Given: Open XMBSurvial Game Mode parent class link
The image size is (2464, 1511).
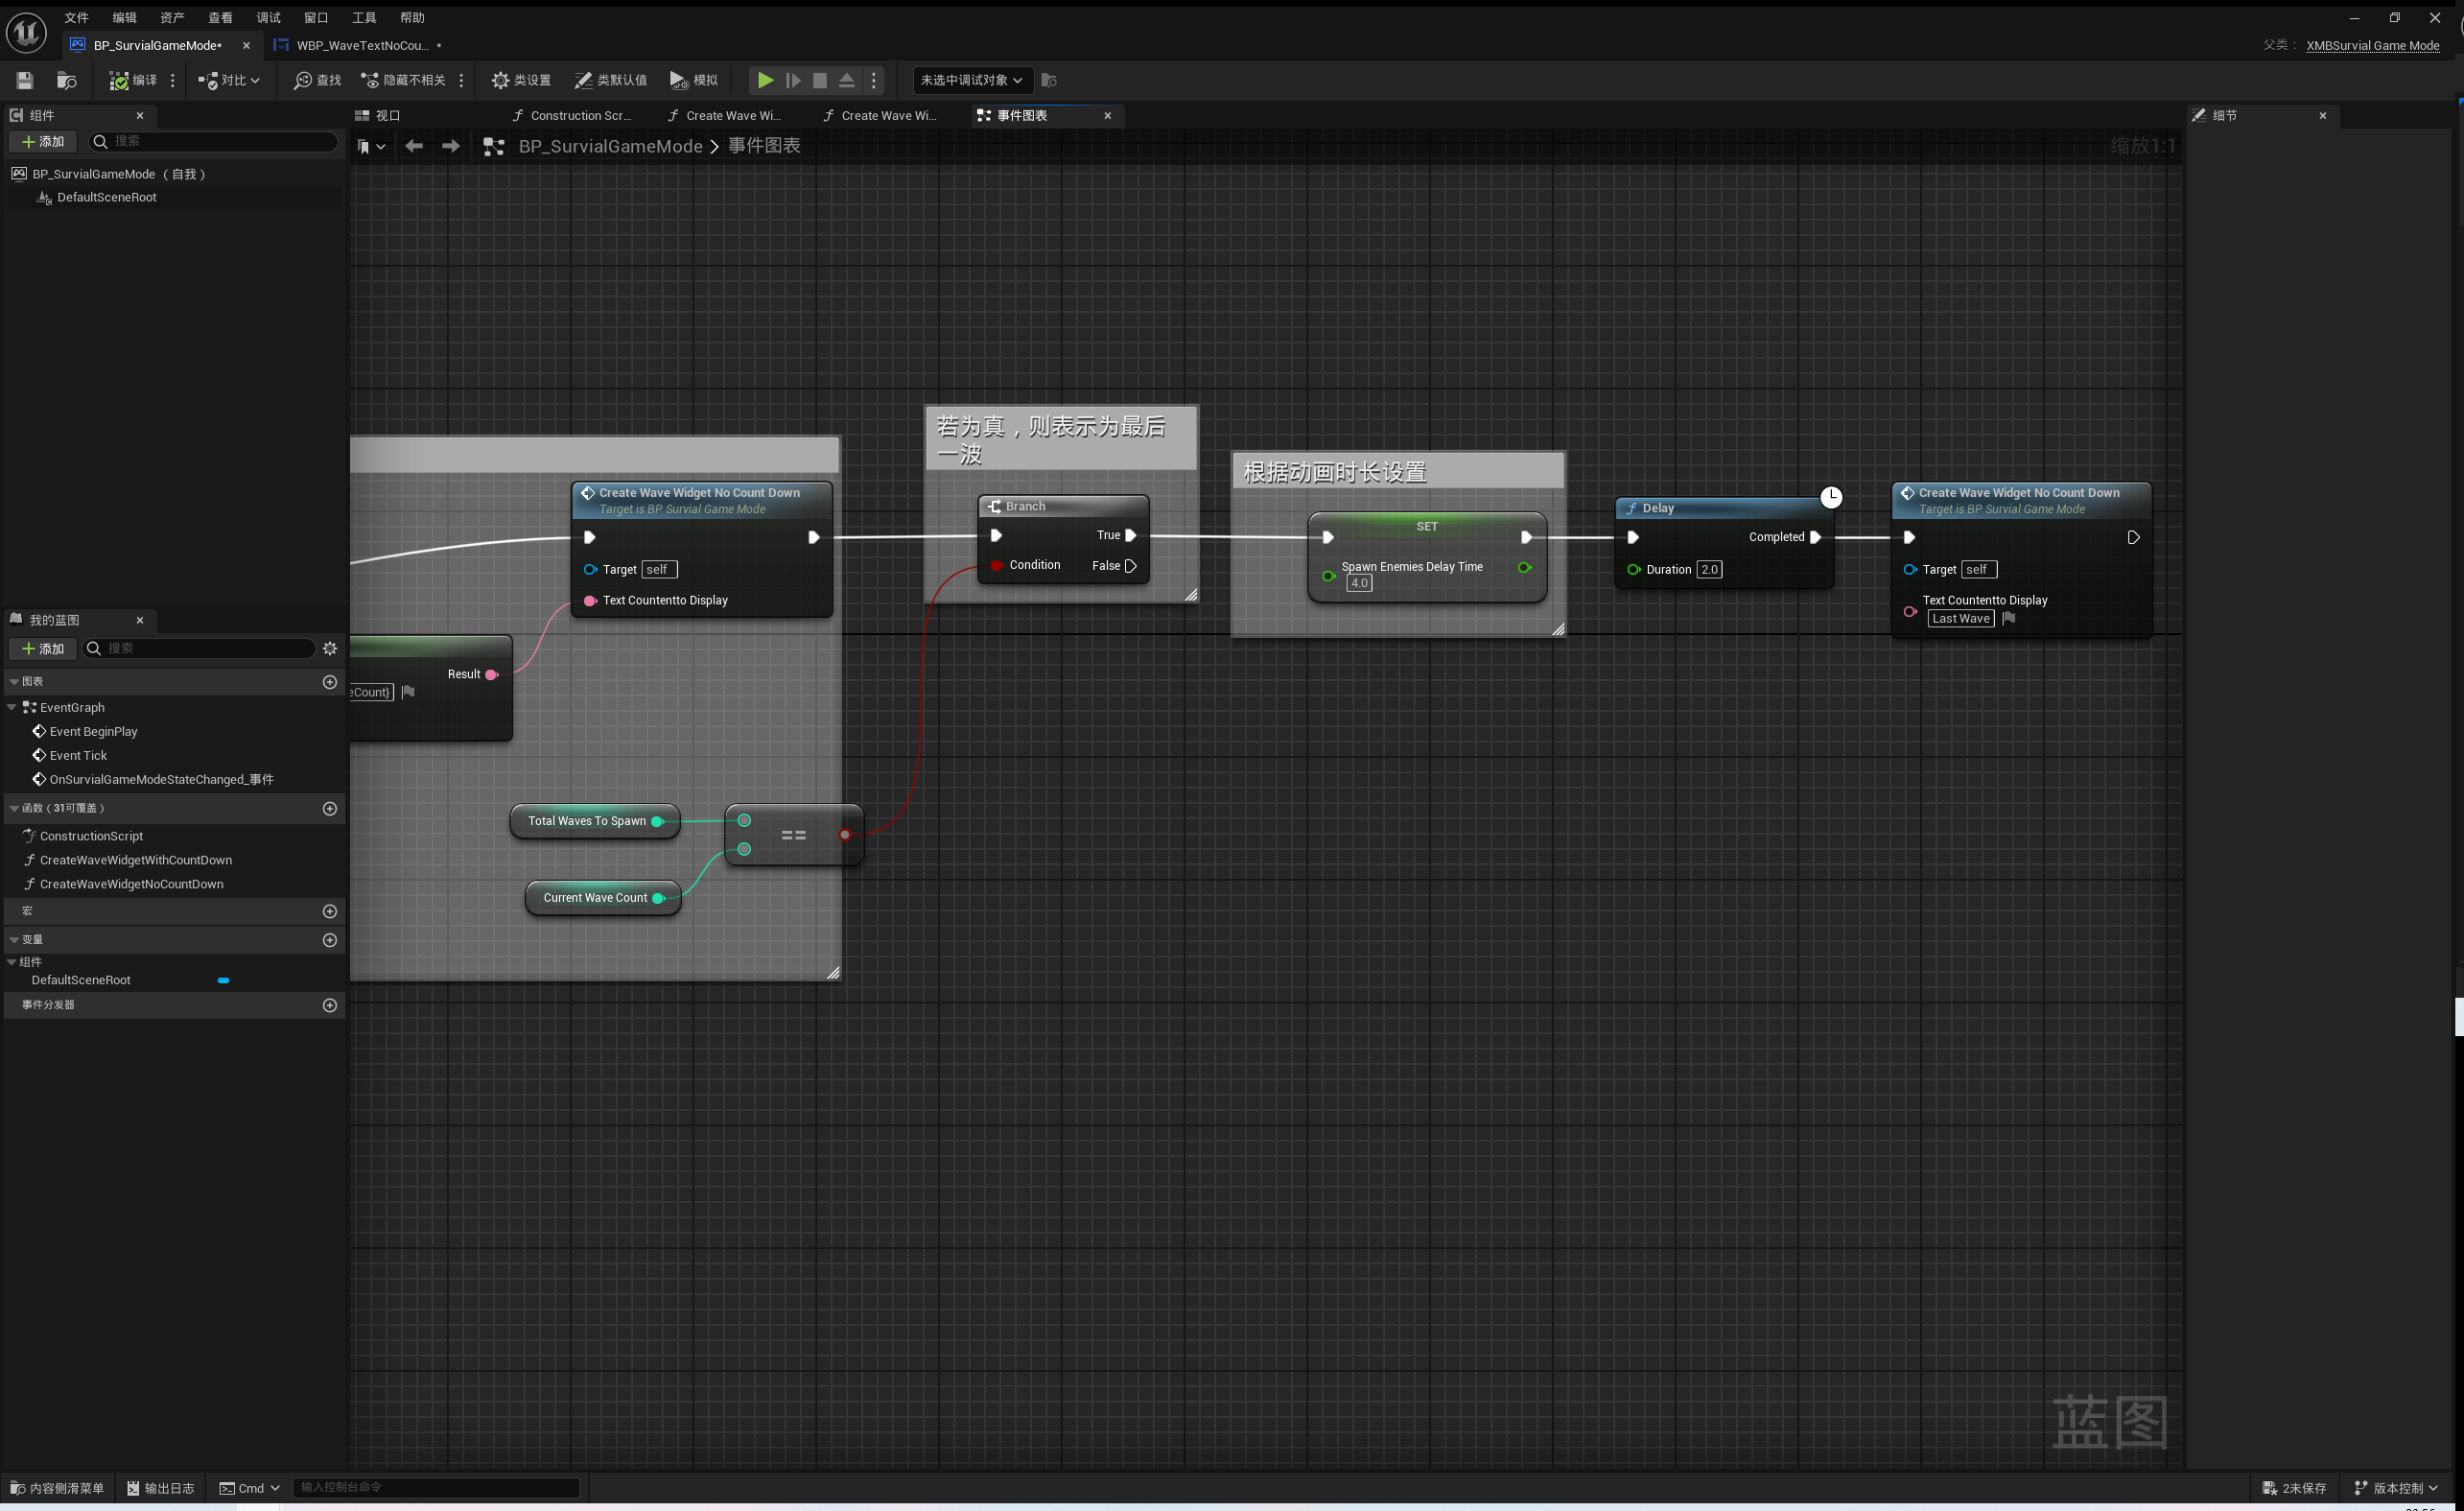Looking at the screenshot, I should [2372, 45].
